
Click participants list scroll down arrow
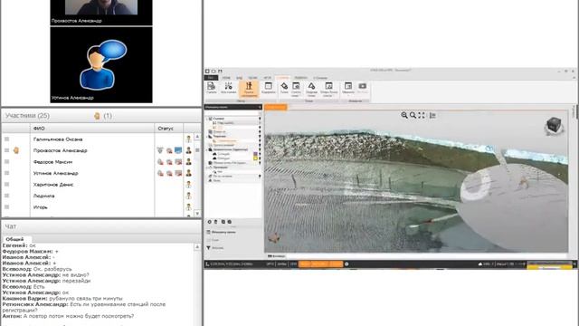point(197,214)
